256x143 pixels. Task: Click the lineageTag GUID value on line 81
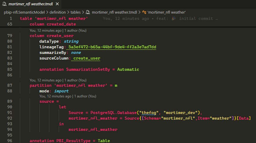click(112, 47)
